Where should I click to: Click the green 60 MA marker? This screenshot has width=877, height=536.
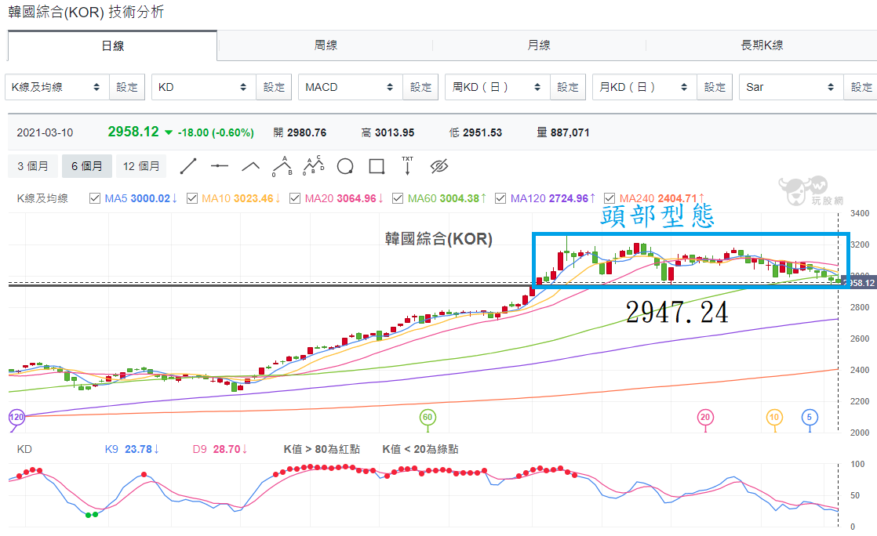click(x=428, y=417)
